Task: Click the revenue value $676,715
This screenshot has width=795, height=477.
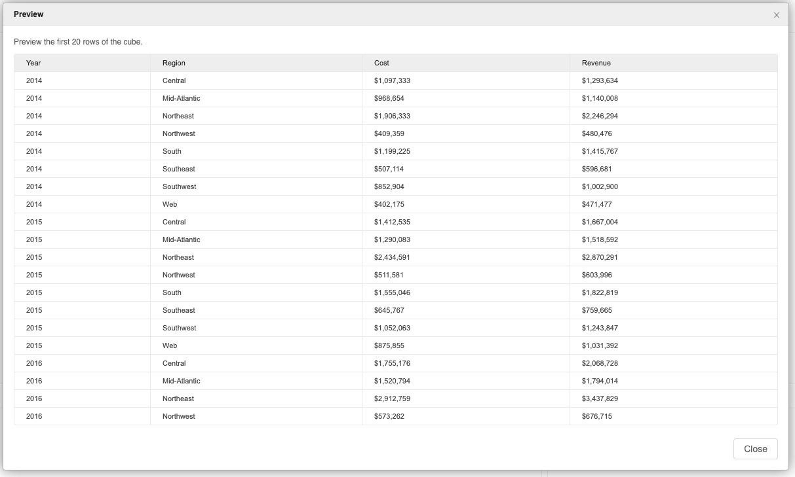Action: click(x=596, y=416)
